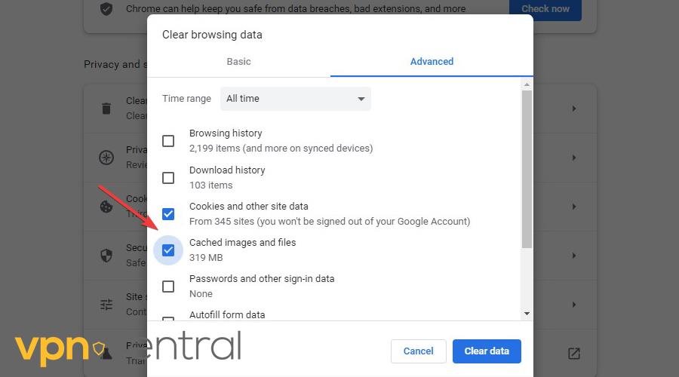The width and height of the screenshot is (679, 377).
Task: Click the trash icon for Clear browsing data
Action: (106, 109)
